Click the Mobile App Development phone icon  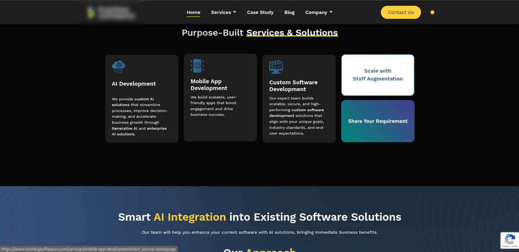click(198, 65)
